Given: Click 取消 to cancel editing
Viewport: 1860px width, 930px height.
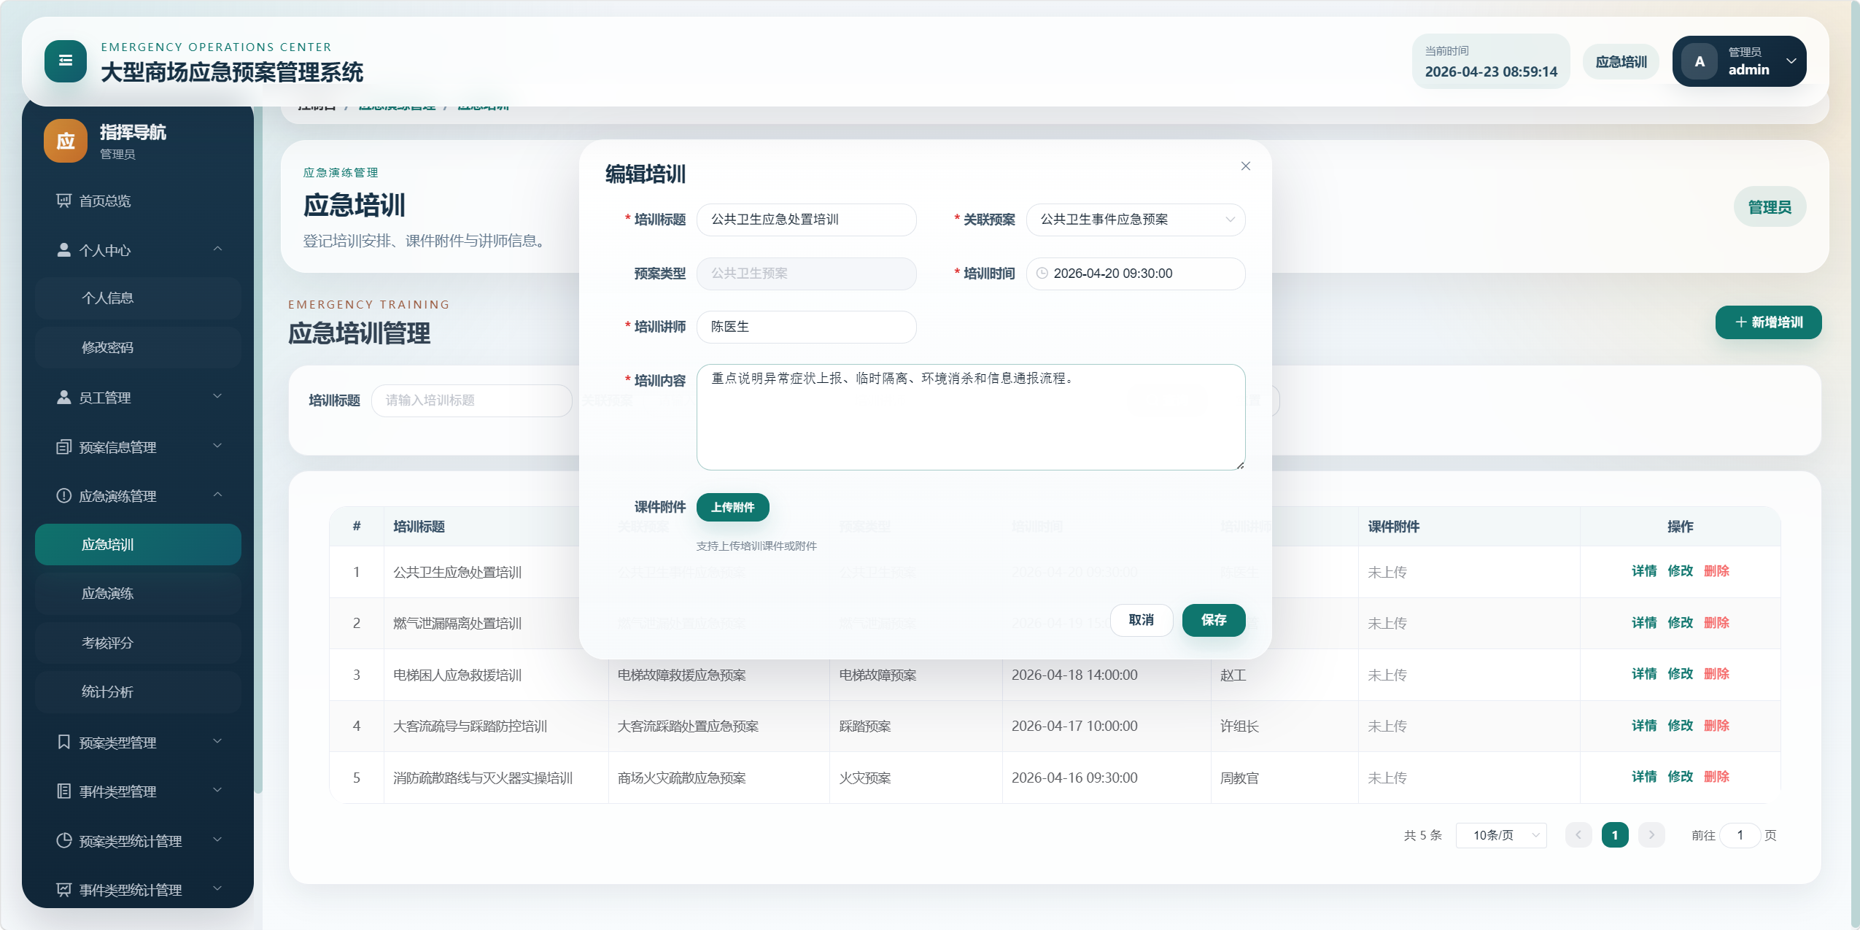Looking at the screenshot, I should 1141,620.
